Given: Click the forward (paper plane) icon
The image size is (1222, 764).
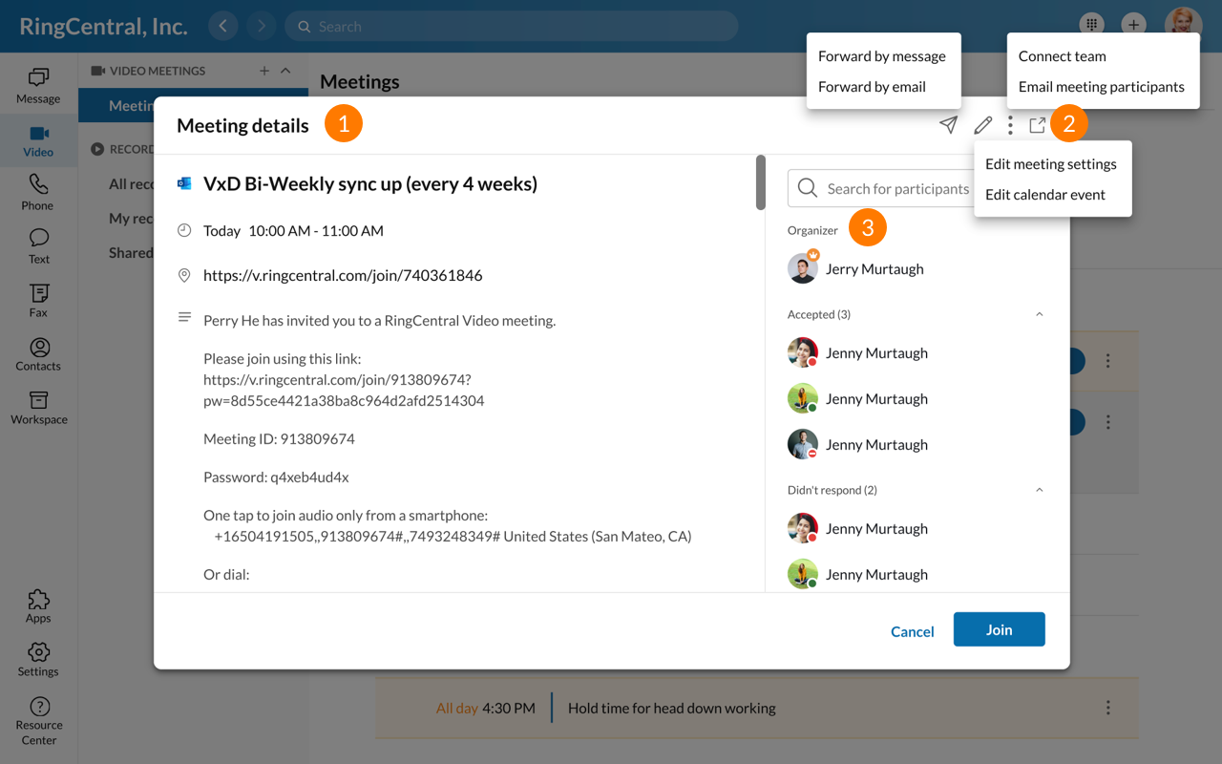Looking at the screenshot, I should pos(948,125).
